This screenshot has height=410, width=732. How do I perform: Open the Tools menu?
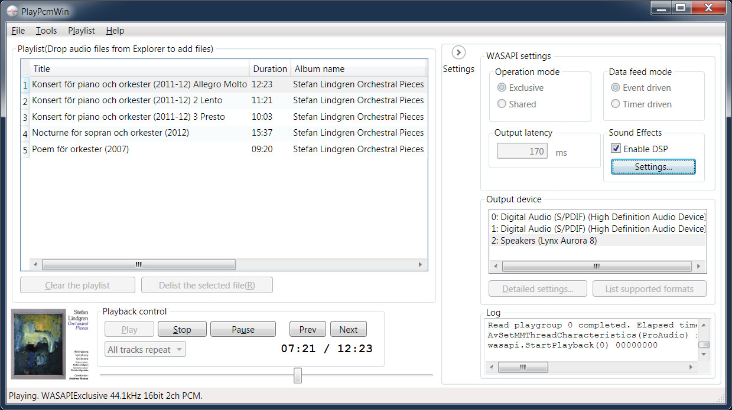[46, 31]
